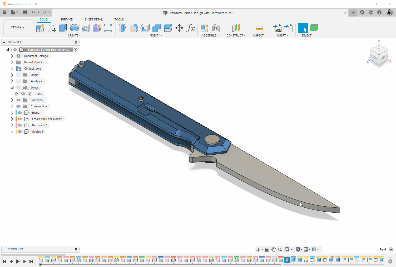Image resolution: width=396 pixels, height=267 pixels.
Task: Select the Move/Copy tool
Action: [179, 28]
